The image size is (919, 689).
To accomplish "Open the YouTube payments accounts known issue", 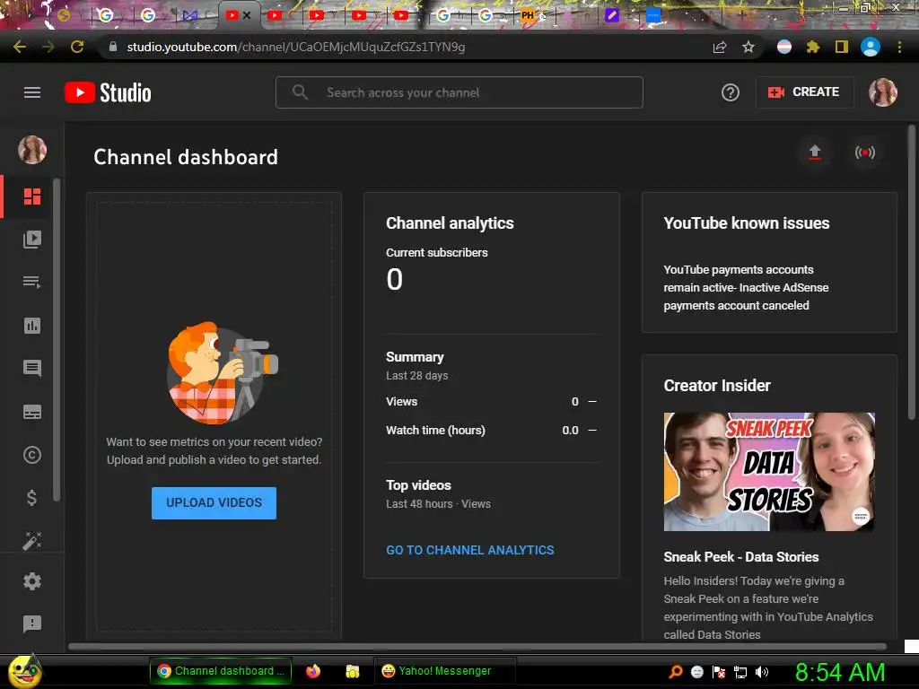I will point(746,287).
